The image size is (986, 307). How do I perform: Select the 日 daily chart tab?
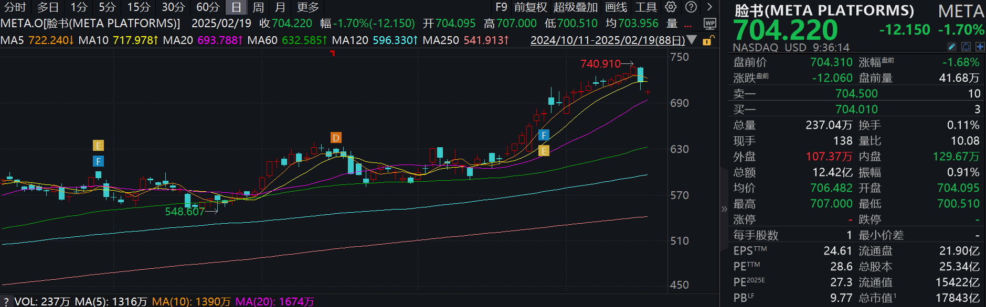236,7
